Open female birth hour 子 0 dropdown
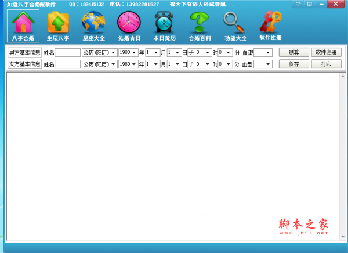Screen dimensions: 348x253 coord(200,64)
